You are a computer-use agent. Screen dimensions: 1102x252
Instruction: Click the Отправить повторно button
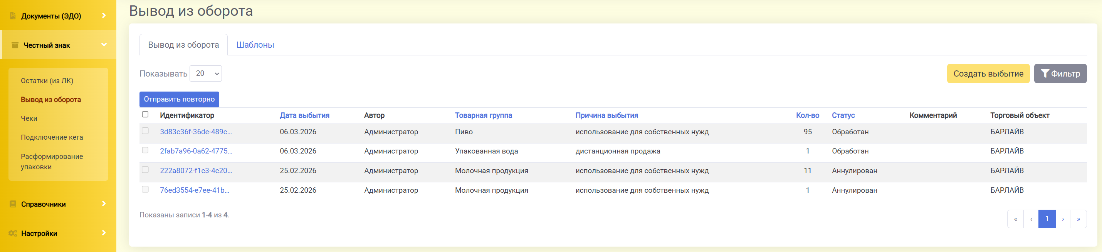(x=179, y=99)
